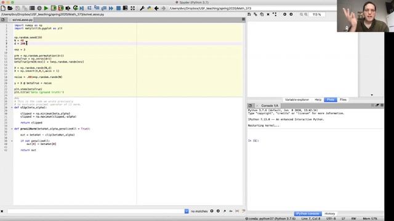Close the find bar X button

click(x=2, y=211)
